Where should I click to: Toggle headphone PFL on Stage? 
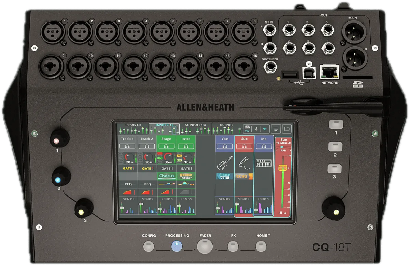point(167,146)
